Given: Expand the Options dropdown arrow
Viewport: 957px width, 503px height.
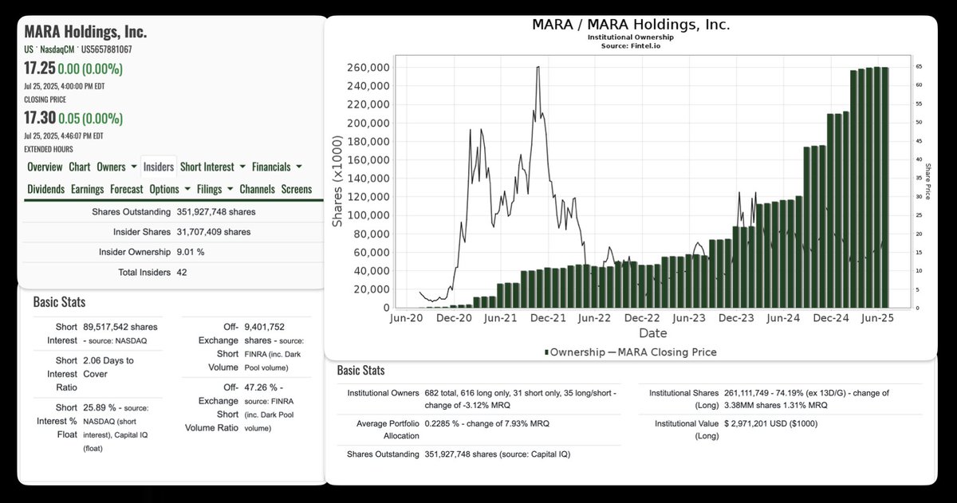Looking at the screenshot, I should pyautogui.click(x=187, y=190).
